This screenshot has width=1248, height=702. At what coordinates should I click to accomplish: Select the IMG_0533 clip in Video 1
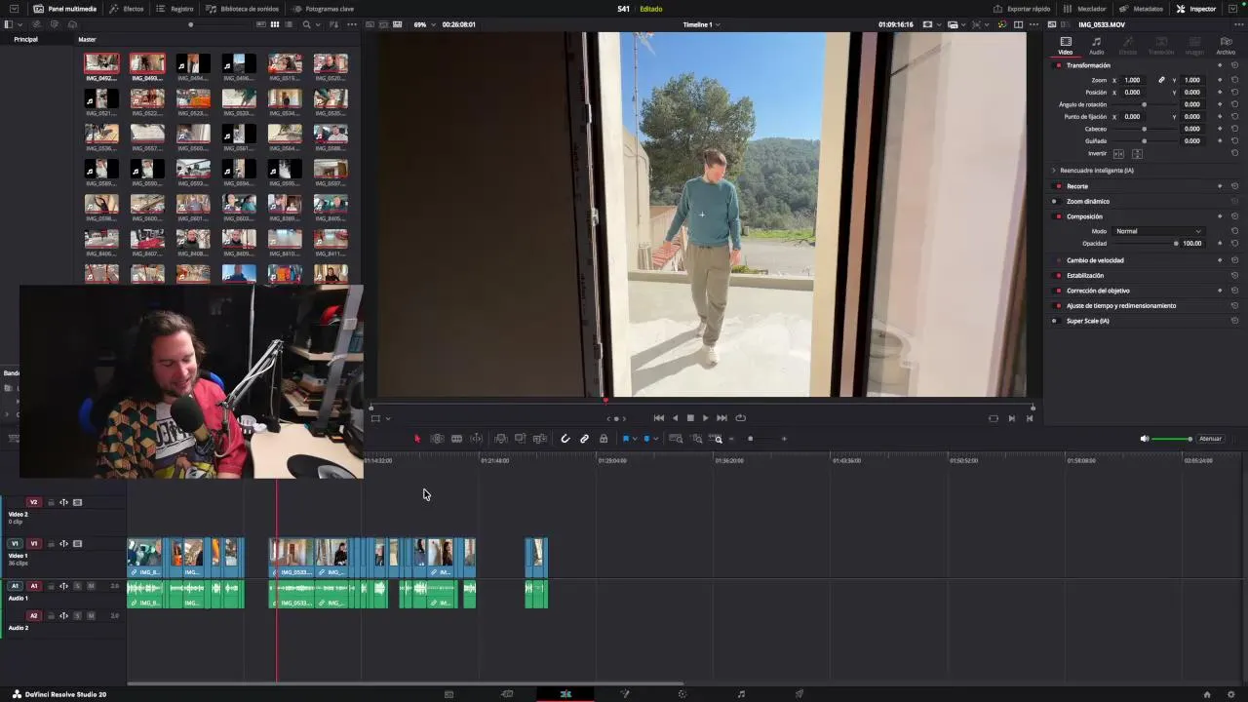pyautogui.click(x=292, y=557)
